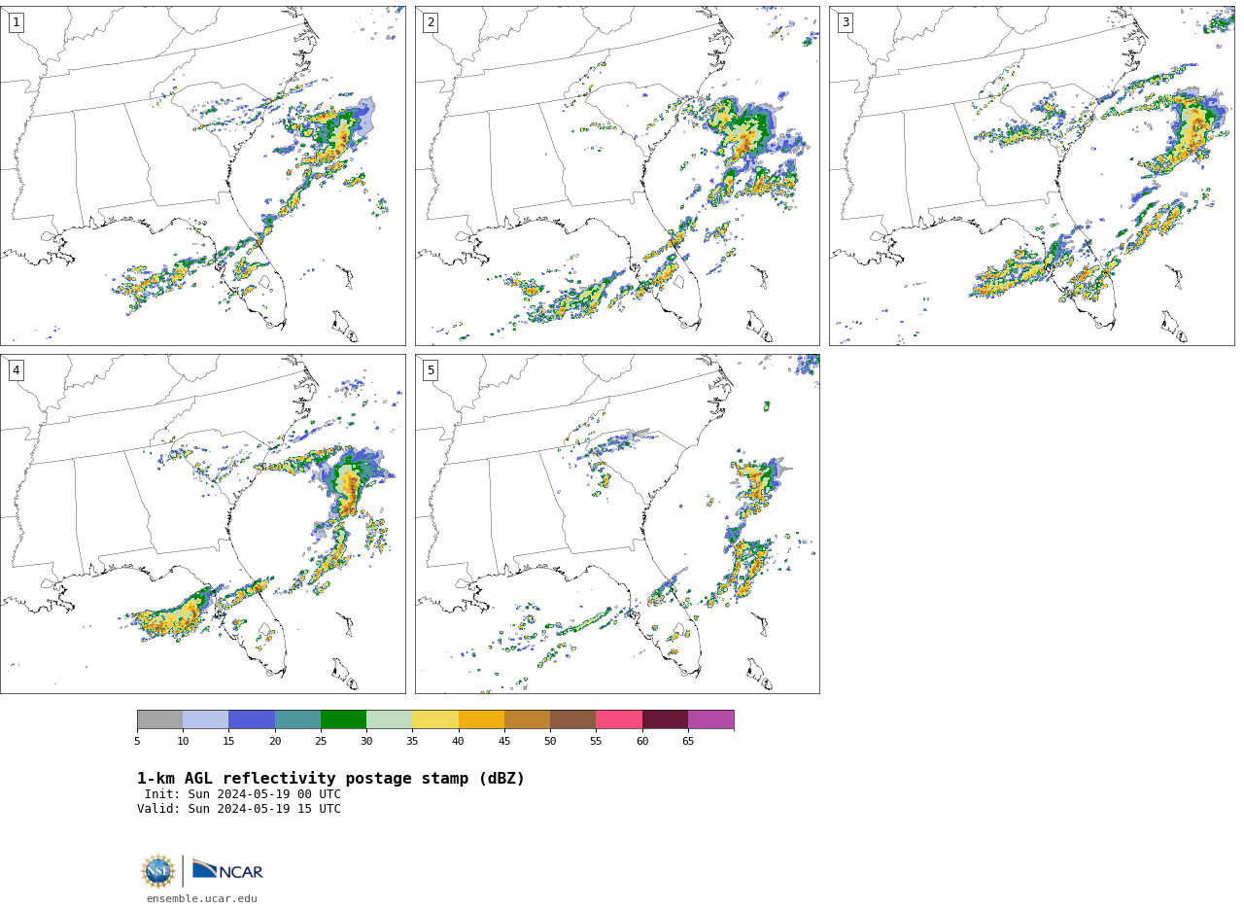This screenshot has height=910, width=1244.
Task: Click the colorbar tick label 65
Action: 688,742
